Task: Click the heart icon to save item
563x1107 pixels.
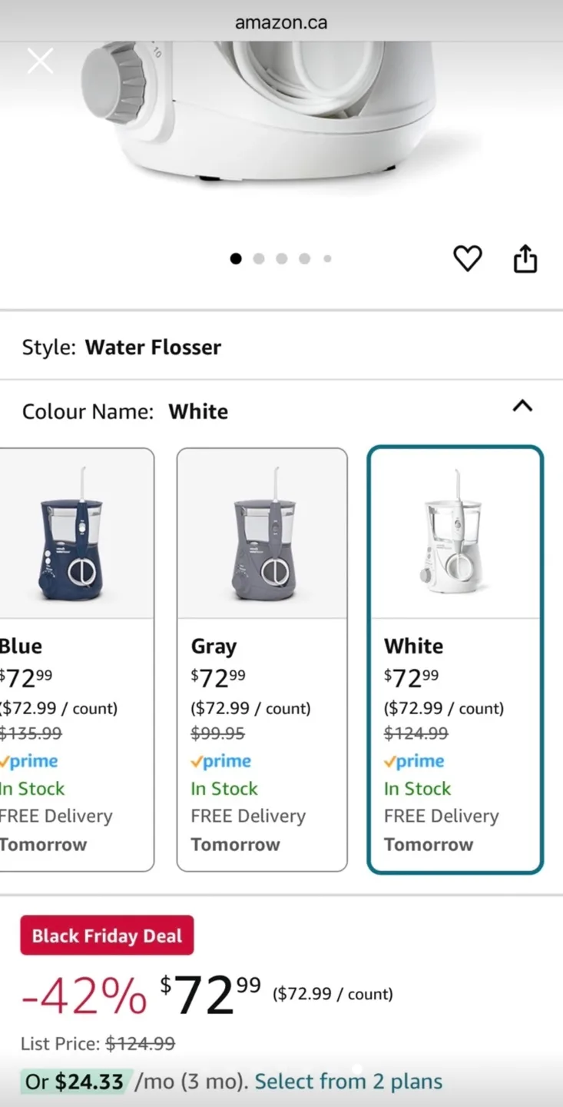Action: pos(467,258)
